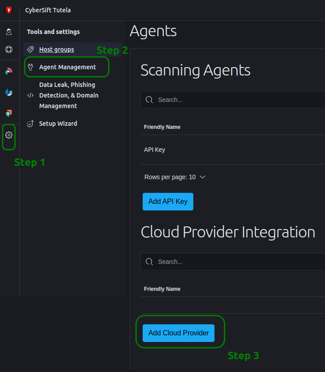Open the Setup Wizard menu item
Screen dimensions: 325x372
click(58, 124)
